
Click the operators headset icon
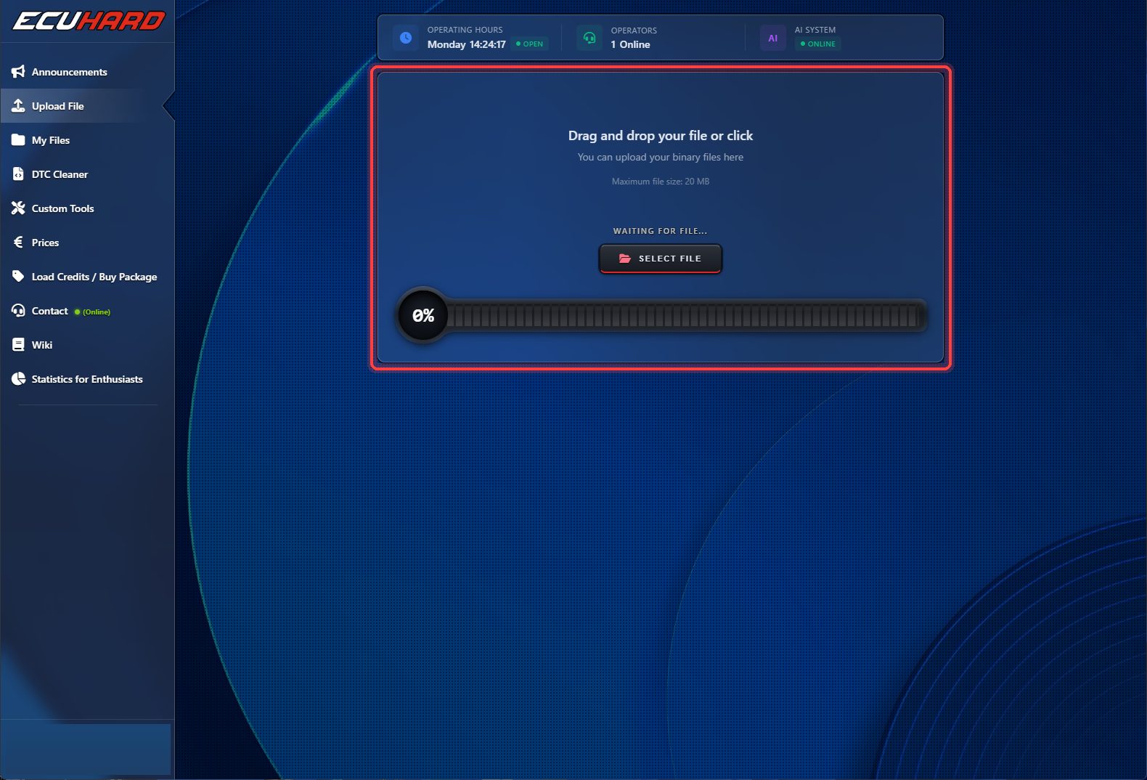(x=589, y=38)
